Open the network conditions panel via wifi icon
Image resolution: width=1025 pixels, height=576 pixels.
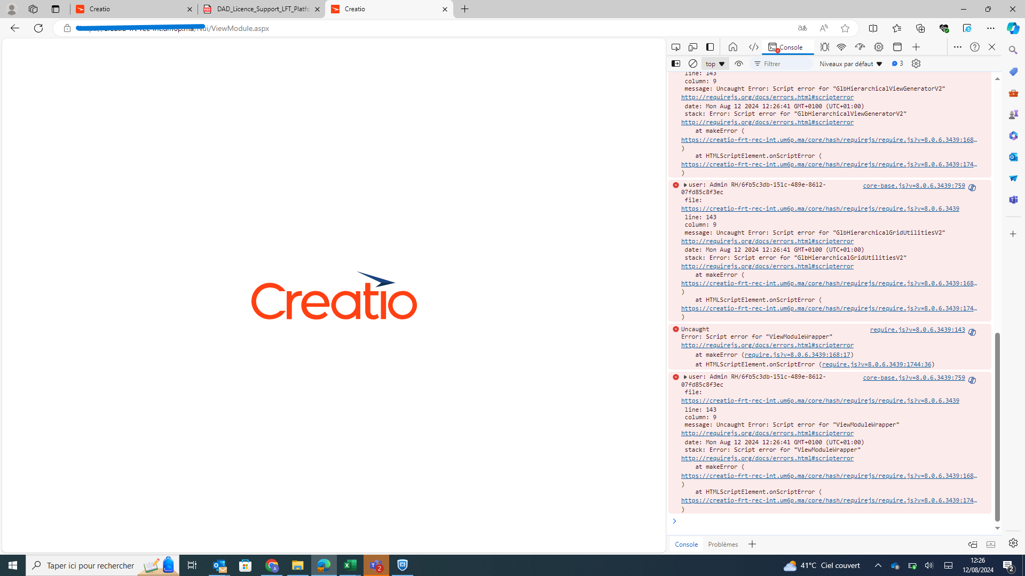(x=842, y=47)
